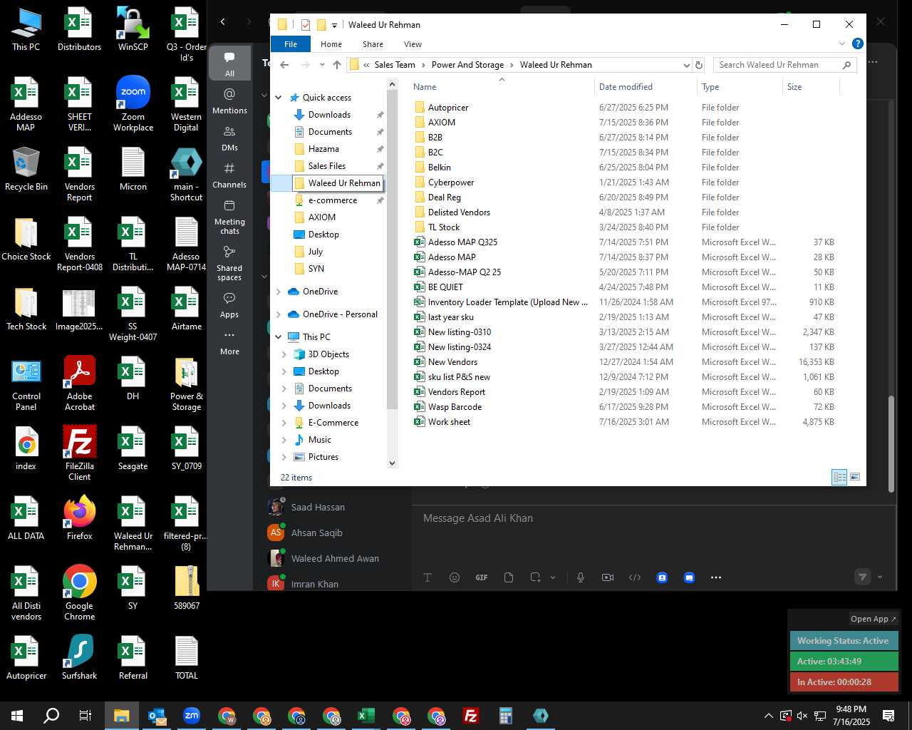Viewport: 912px width, 730px height.
Task: Click the video message camera icon
Action: (608, 577)
